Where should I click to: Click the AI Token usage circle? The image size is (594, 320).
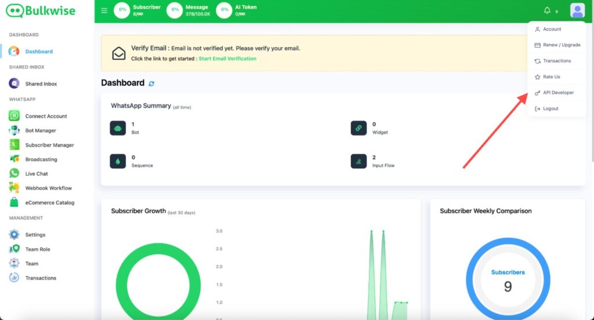224,10
